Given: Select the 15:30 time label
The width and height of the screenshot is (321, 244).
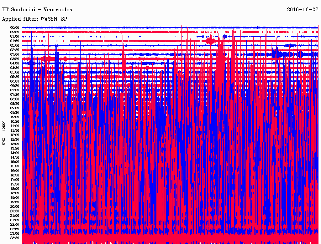Looking at the screenshot, I should point(15,166).
